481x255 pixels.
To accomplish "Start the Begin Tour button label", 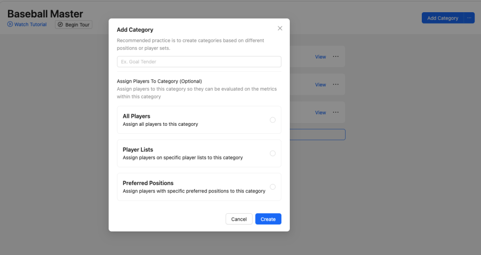I will (78, 24).
